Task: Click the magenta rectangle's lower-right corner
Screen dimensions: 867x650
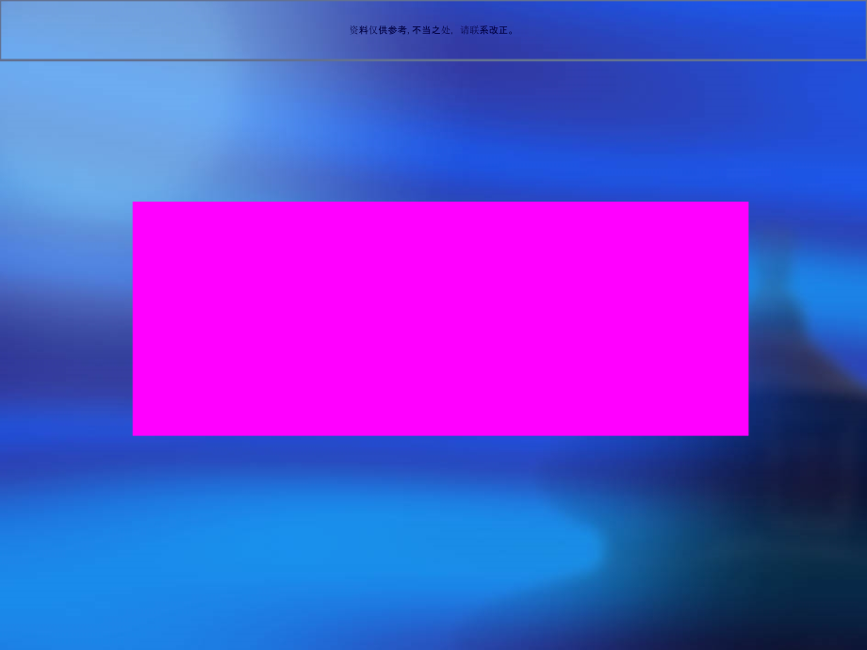Action: tap(746, 433)
